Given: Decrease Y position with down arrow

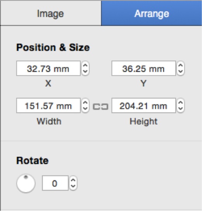Looking at the screenshot, I should point(181,72).
